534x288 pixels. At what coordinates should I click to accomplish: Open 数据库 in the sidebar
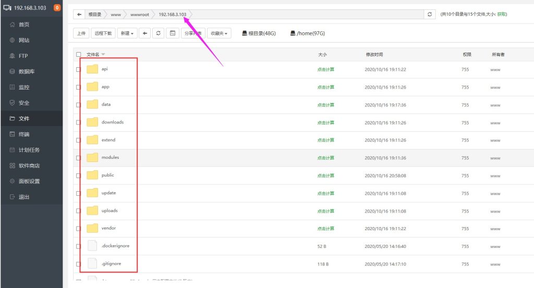click(x=27, y=71)
